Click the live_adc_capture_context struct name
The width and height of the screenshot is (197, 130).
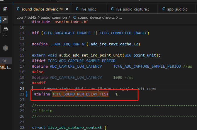coord(75,128)
